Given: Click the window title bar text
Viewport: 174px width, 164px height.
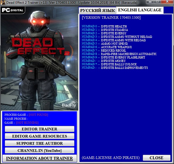Looking at the screenshot, I should pyautogui.click(x=72, y=2).
